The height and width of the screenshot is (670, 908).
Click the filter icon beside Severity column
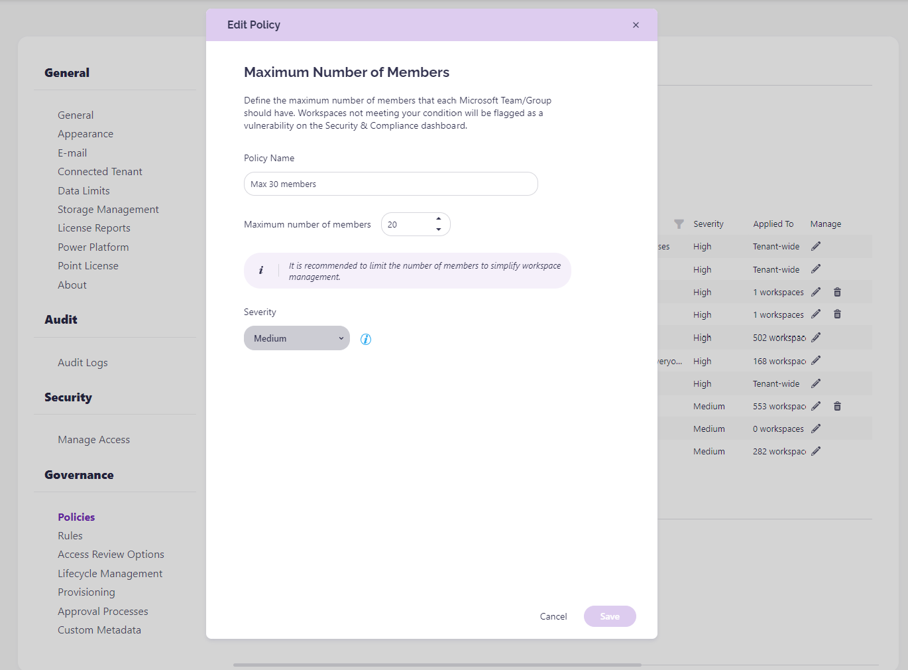click(x=679, y=224)
